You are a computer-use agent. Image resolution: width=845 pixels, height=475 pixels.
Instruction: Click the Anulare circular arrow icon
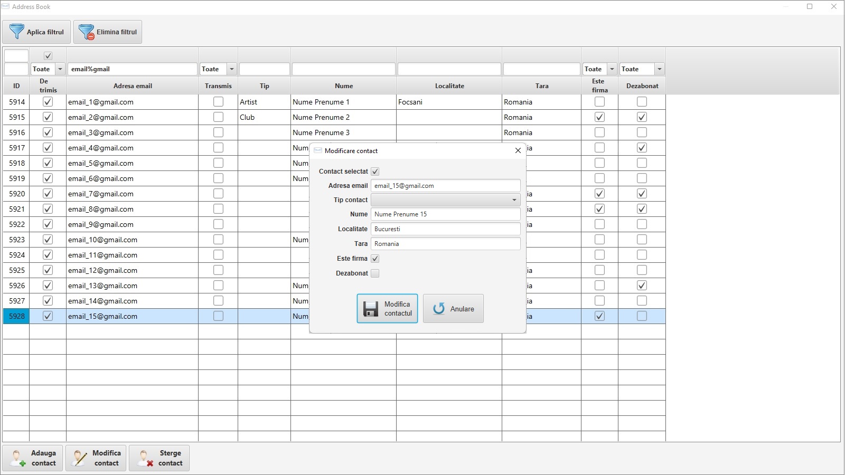click(x=439, y=309)
